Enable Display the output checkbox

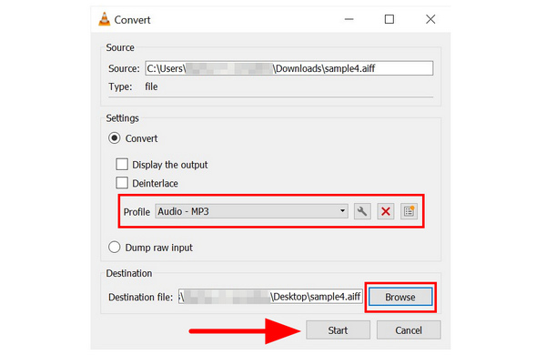pos(122,165)
